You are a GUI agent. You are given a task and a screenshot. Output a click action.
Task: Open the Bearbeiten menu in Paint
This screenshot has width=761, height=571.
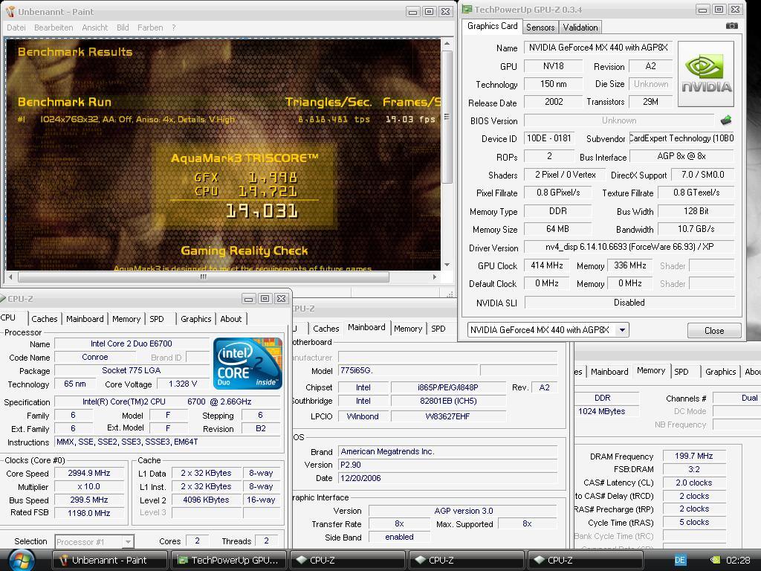coord(54,28)
